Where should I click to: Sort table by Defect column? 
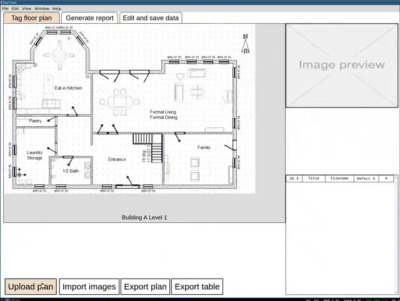(x=366, y=179)
